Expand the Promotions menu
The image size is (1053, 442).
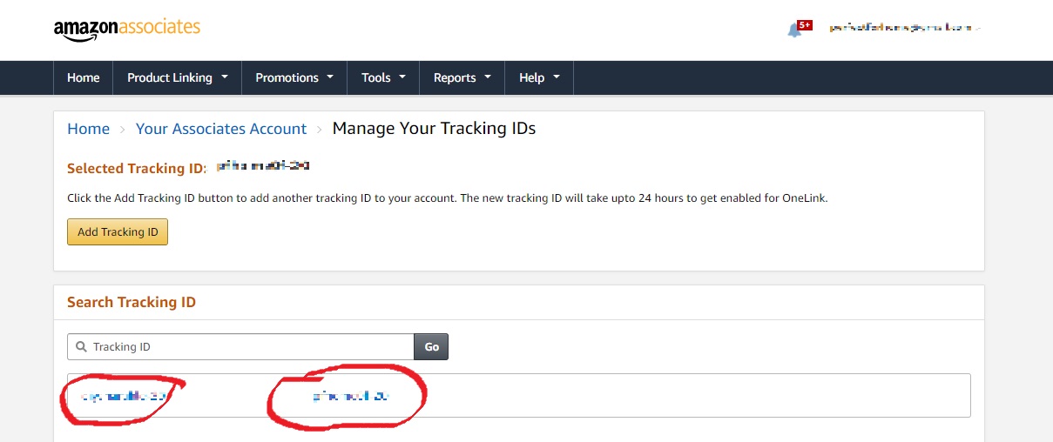coord(294,77)
